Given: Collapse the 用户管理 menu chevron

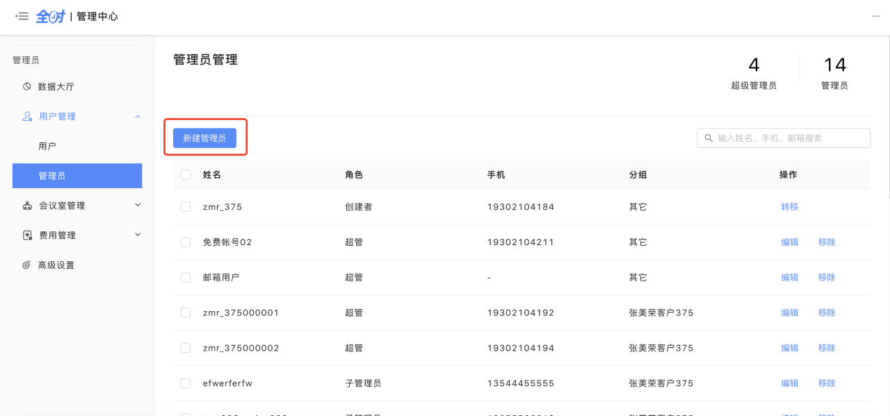Looking at the screenshot, I should (x=138, y=117).
